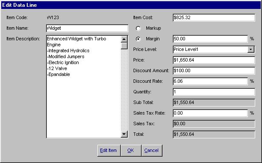Click the description scrollbar down arrow
The height and width of the screenshot is (163, 262).
(x=124, y=134)
